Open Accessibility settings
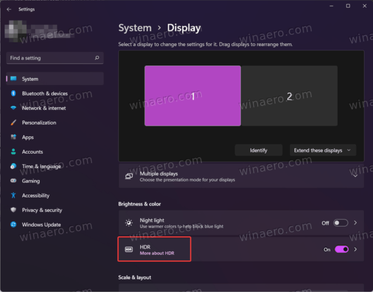This screenshot has height=292, width=373. 55,196
